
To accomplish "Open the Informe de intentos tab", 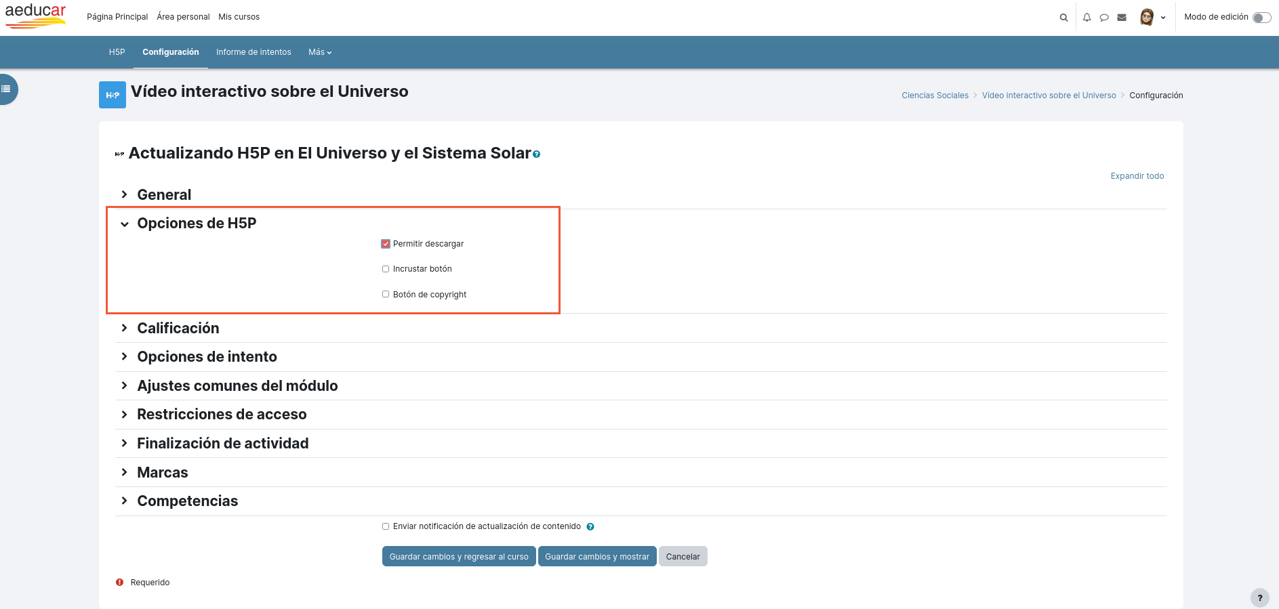I will point(253,52).
